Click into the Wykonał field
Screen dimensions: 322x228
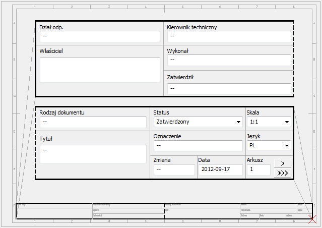[229, 60]
